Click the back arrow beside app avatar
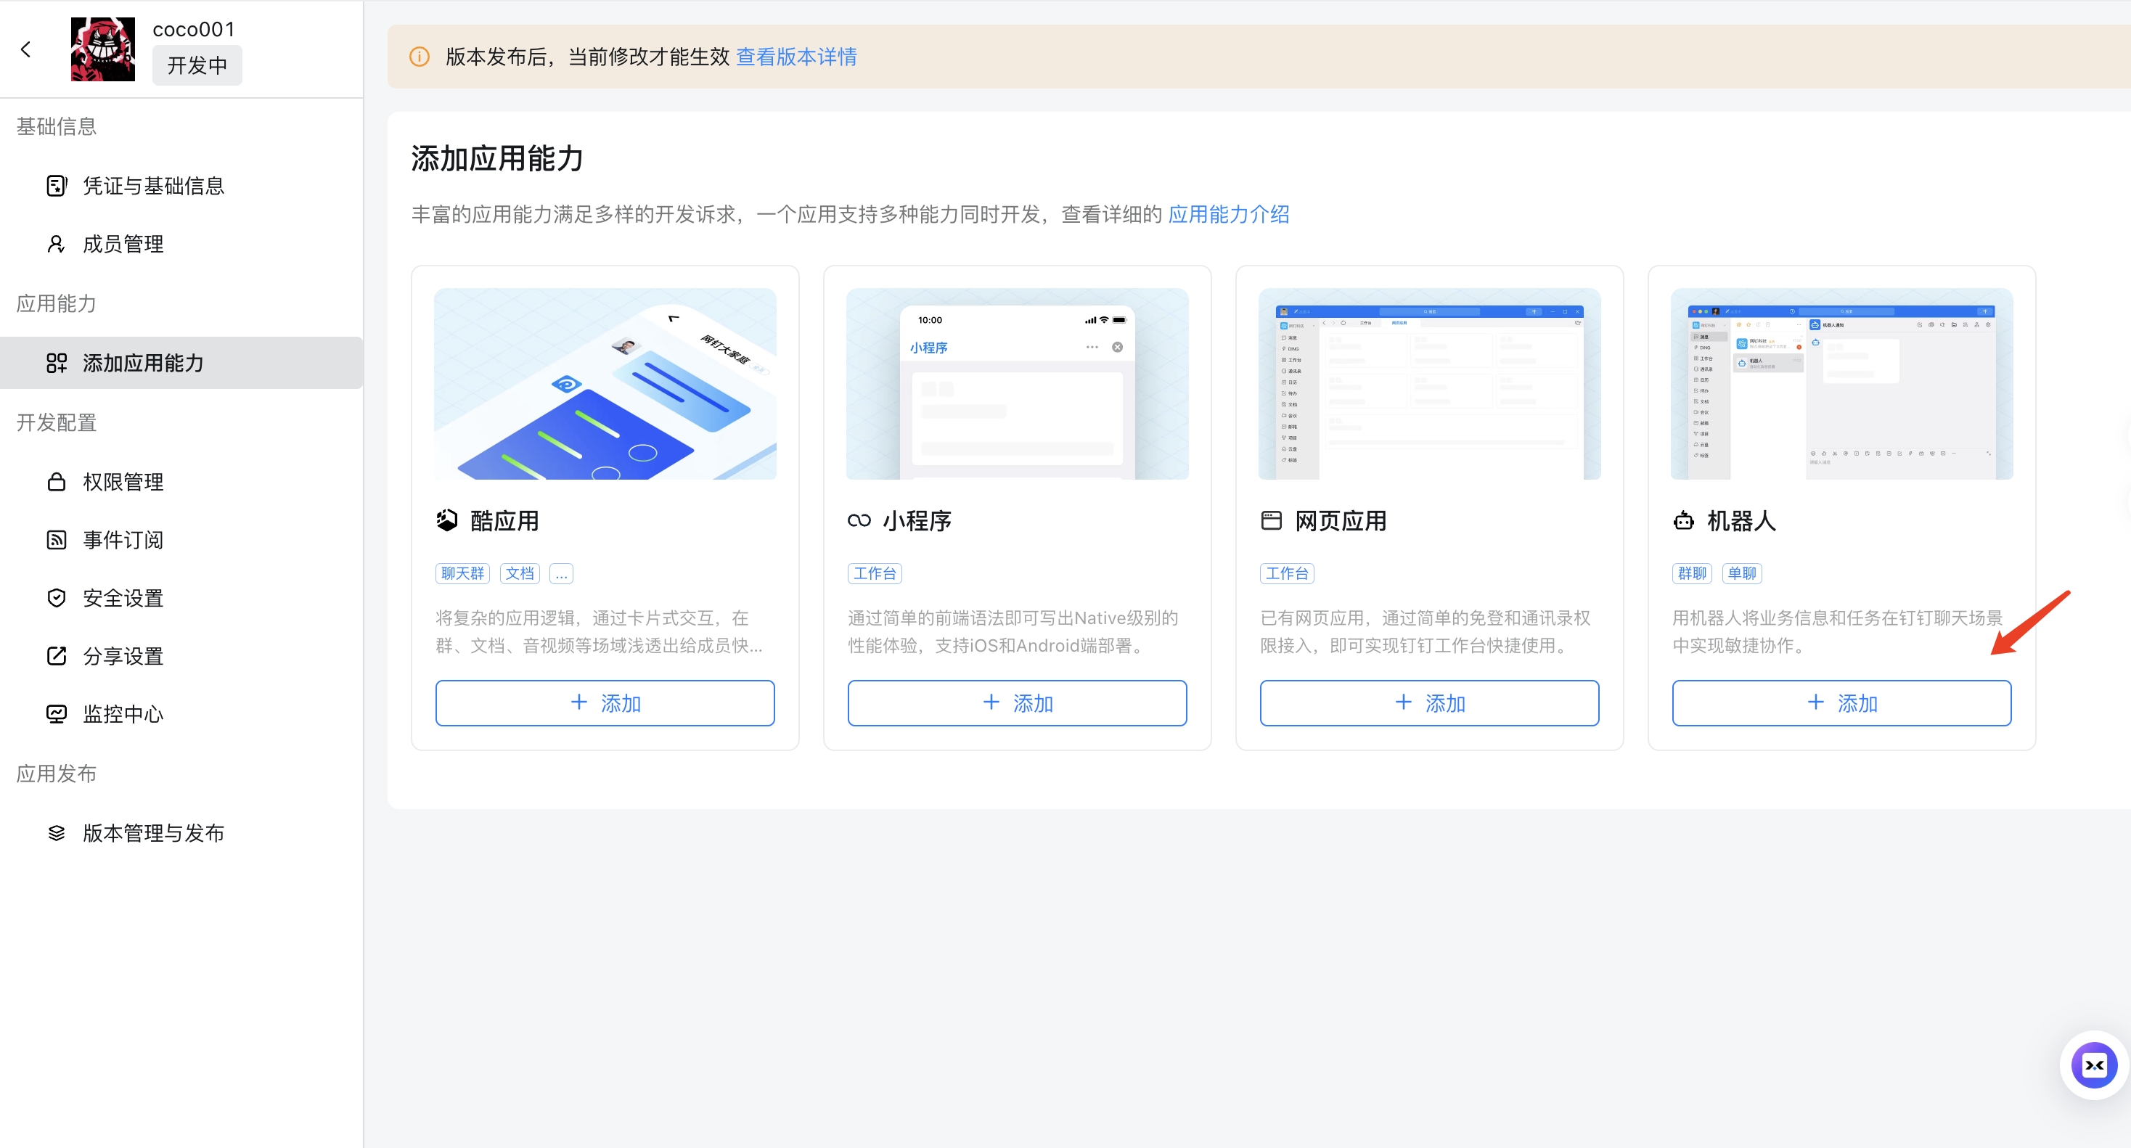2131x1148 pixels. coord(26,49)
